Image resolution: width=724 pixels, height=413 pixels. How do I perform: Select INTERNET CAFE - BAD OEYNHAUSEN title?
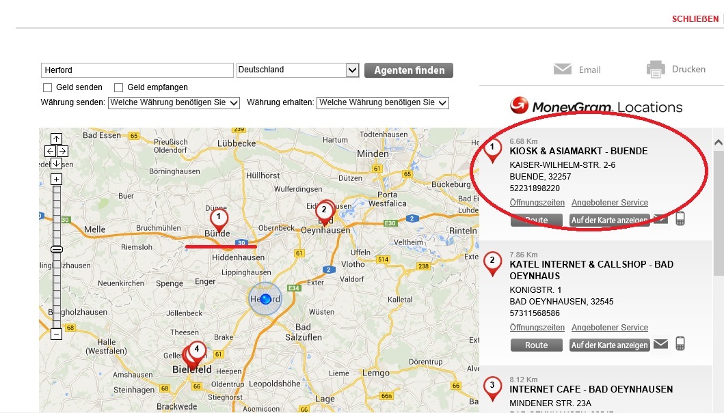click(591, 390)
